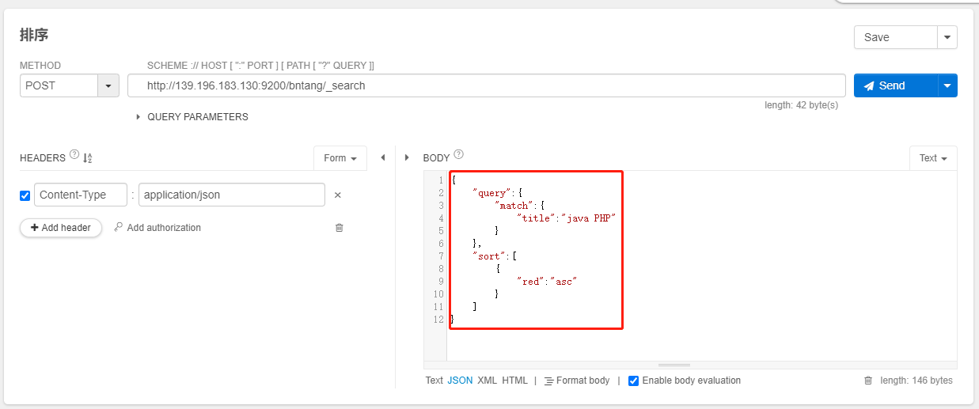979x409 pixels.
Task: Uncheck the Content-Type header checkbox
Action: click(x=25, y=195)
